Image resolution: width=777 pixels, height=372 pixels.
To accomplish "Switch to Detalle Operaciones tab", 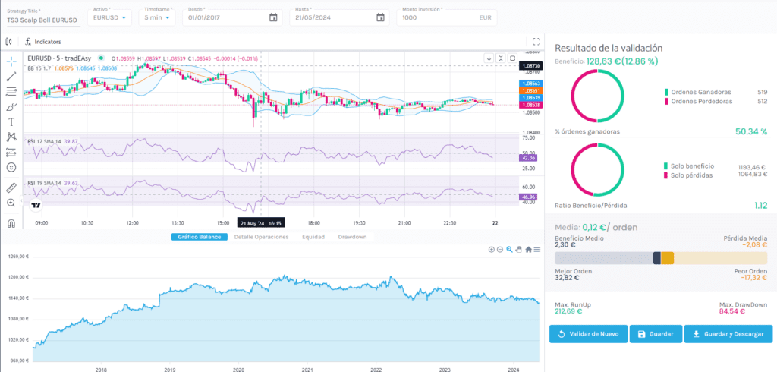I will [x=262, y=237].
